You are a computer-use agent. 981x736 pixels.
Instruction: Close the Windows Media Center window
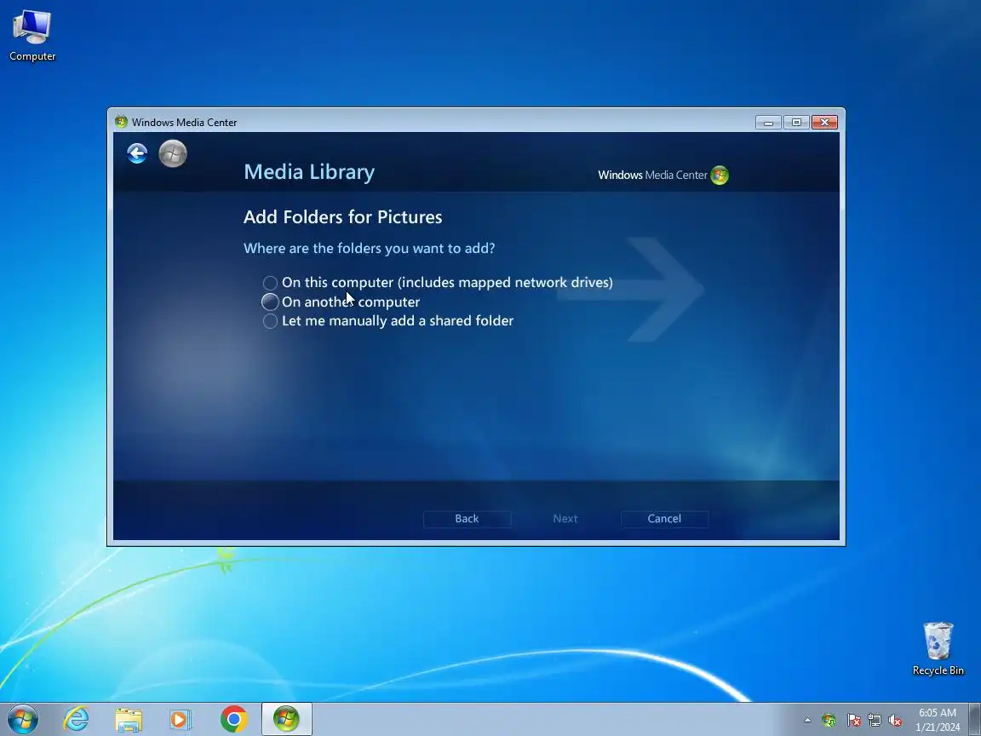click(x=824, y=123)
